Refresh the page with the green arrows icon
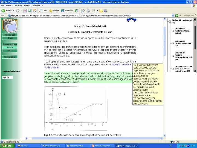 click(x=30, y=11)
